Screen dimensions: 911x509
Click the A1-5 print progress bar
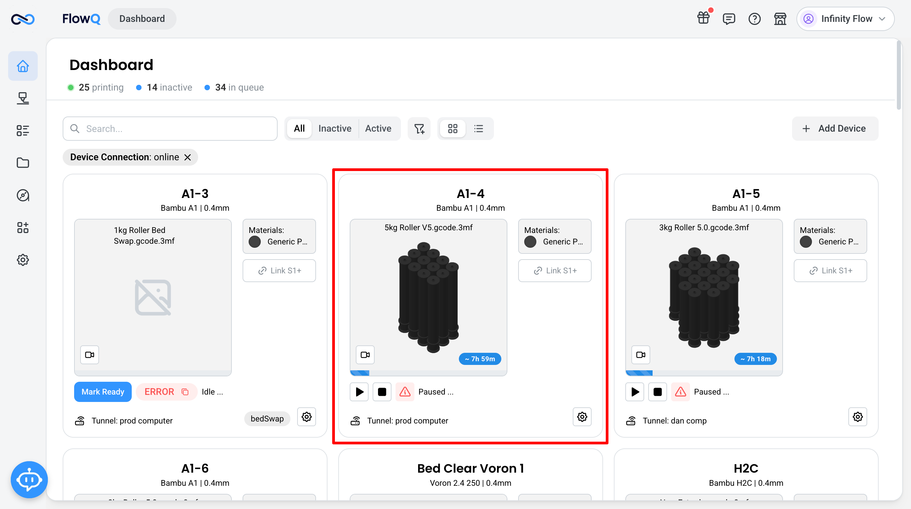coord(704,373)
